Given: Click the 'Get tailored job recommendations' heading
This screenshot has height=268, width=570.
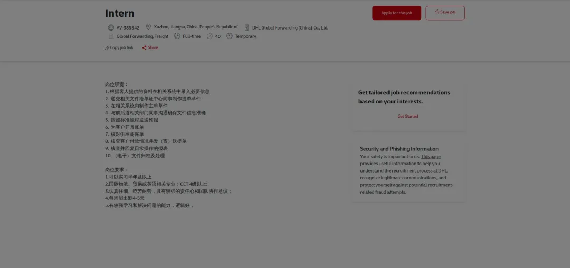Looking at the screenshot, I should (x=404, y=97).
